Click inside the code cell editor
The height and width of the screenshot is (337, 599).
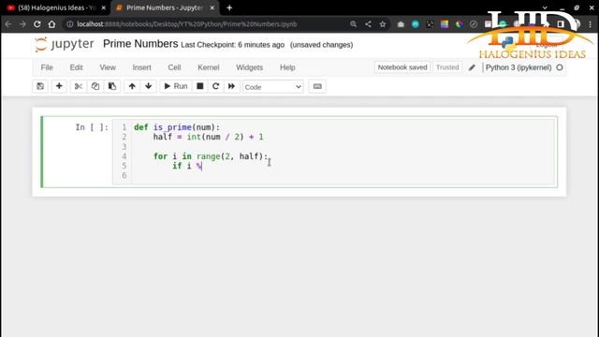[x=333, y=152]
